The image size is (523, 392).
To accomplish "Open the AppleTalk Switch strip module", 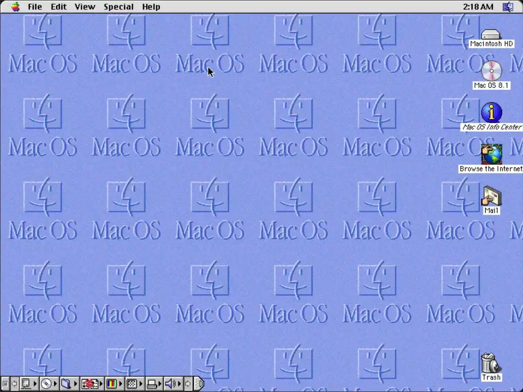I will point(29,384).
